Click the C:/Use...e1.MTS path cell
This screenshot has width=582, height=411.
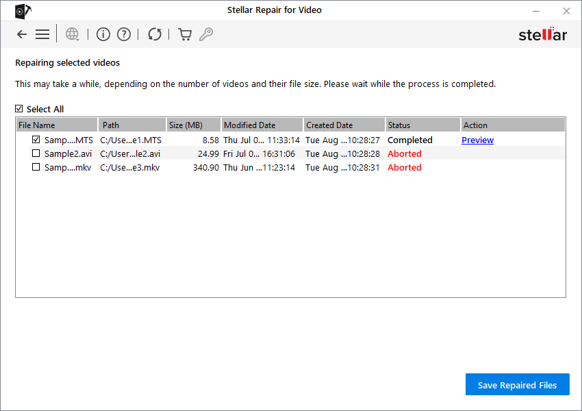pyautogui.click(x=131, y=140)
